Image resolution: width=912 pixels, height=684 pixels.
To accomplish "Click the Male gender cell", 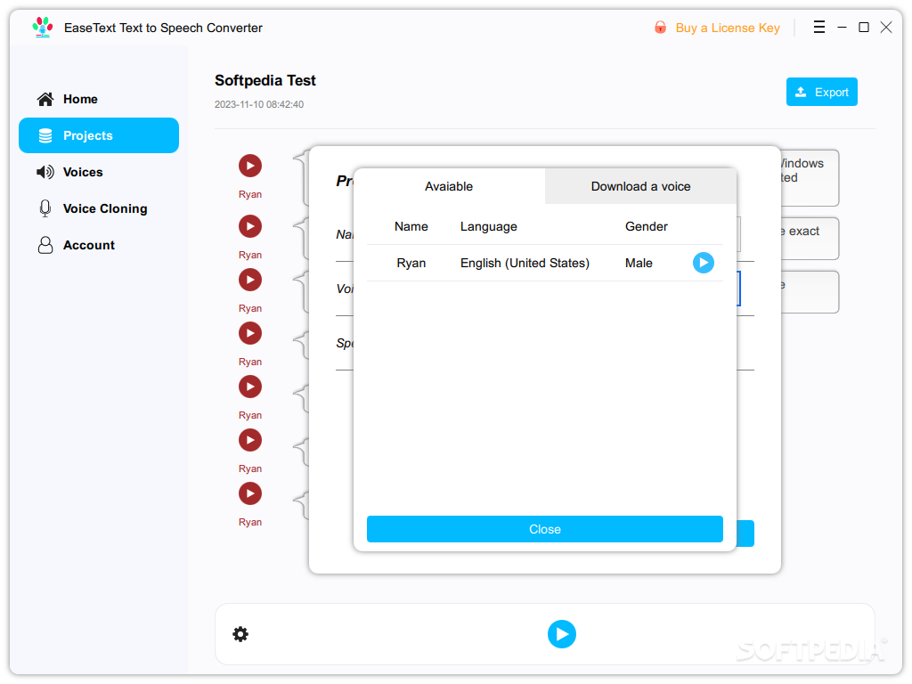I will pos(639,263).
